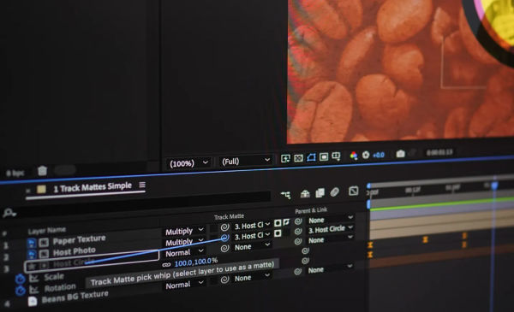Viewport: 514px width, 312px height.
Task: Click the Rotation property pick whip
Action: (305, 261)
